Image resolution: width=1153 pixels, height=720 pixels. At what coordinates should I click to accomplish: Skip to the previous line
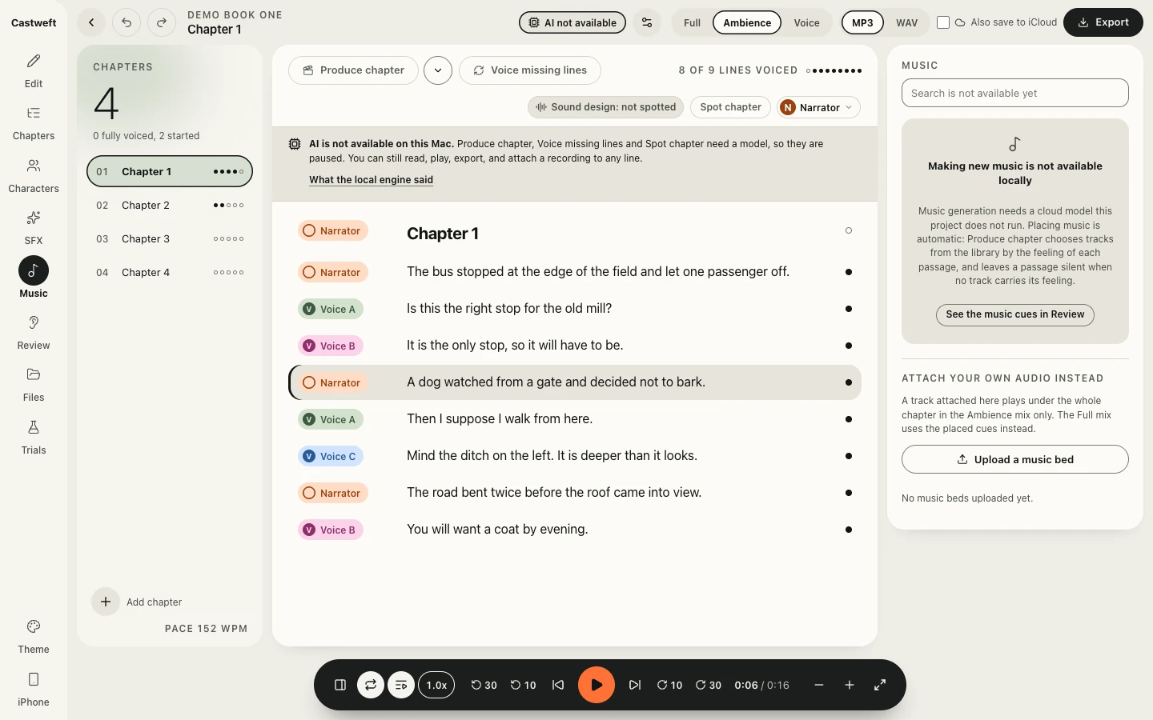558,685
